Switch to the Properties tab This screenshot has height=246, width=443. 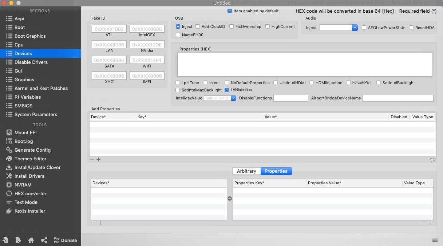276,171
